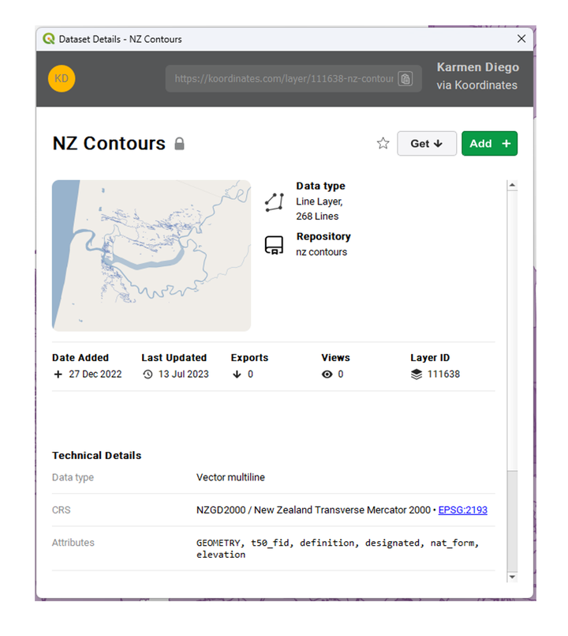Viewport: 568px width, 636px height.
Task: Copy the dataset URL with the clipboard icon
Action: pos(405,79)
